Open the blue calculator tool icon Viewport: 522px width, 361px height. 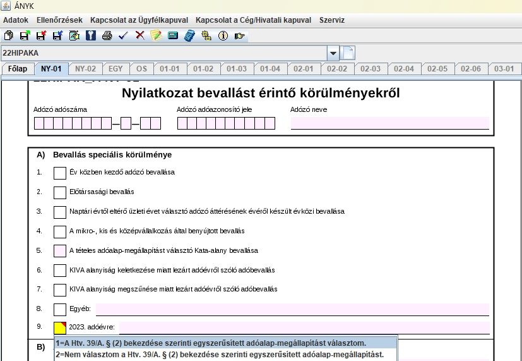(189, 36)
